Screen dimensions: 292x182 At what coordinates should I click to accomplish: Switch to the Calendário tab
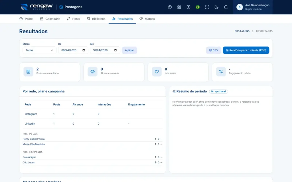click(50, 19)
